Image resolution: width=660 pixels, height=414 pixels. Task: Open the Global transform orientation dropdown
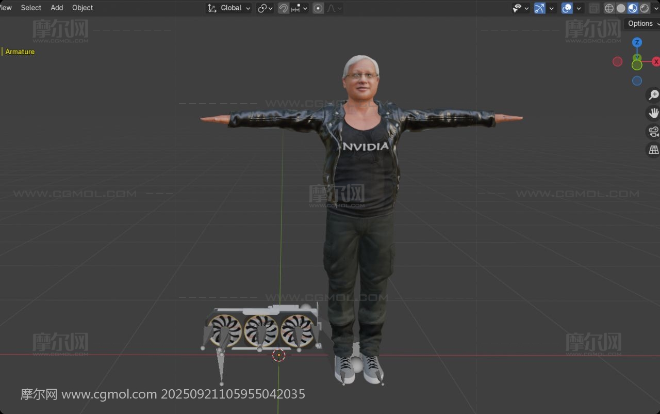click(x=229, y=8)
